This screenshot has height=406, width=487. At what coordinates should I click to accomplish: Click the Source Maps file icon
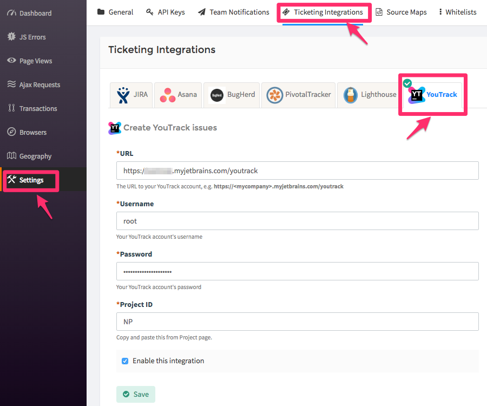point(379,12)
